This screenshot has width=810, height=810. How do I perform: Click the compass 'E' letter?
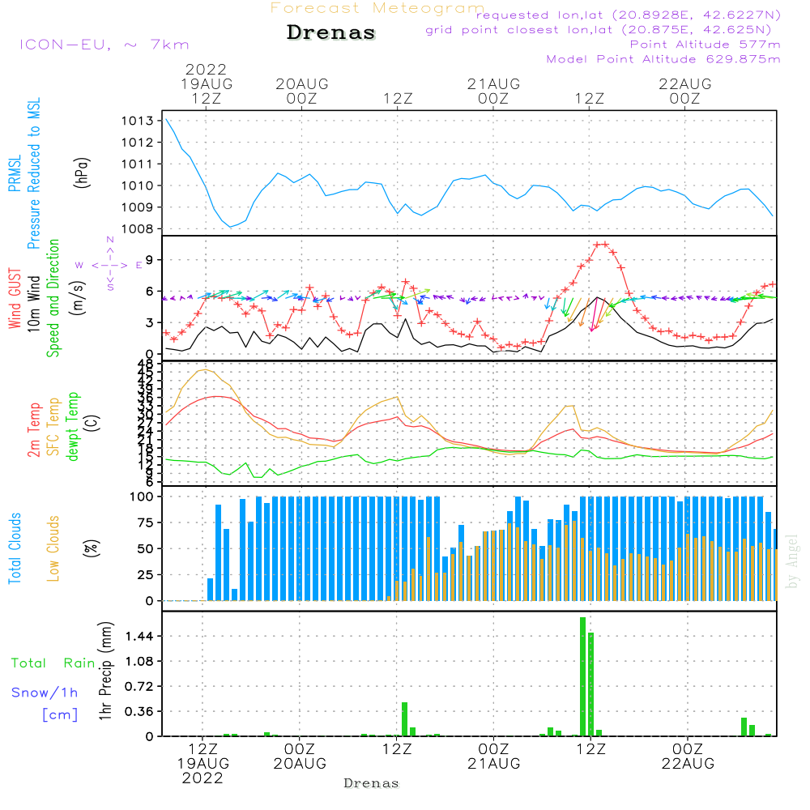[139, 266]
